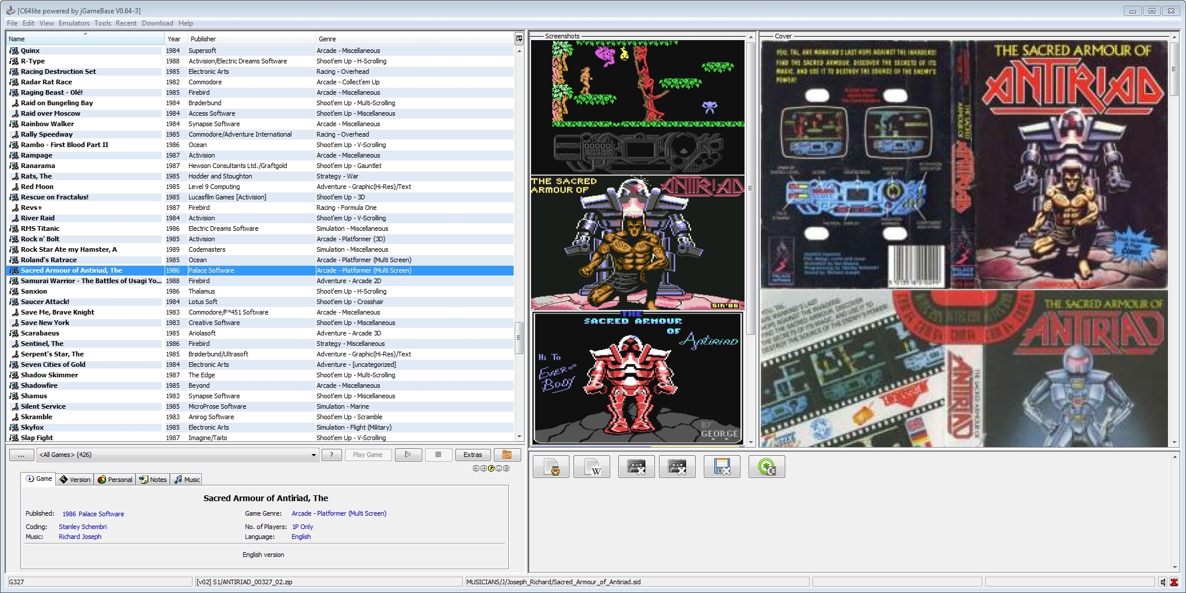This screenshot has height=593, width=1186.
Task: Sort the list by Year column header
Action: tap(174, 39)
